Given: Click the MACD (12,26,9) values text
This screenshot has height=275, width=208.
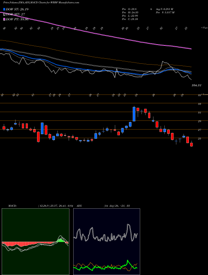Looking at the screenshot, I should click(x=55, y=205).
